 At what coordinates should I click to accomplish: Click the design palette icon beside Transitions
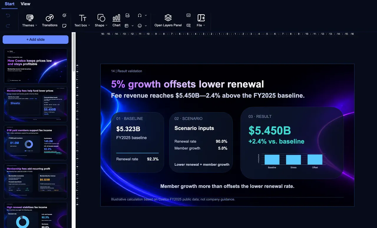coord(65,15)
